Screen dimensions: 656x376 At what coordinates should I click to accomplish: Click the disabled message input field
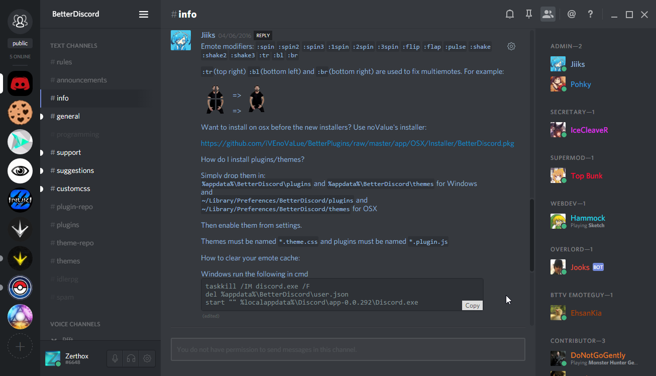(x=348, y=349)
